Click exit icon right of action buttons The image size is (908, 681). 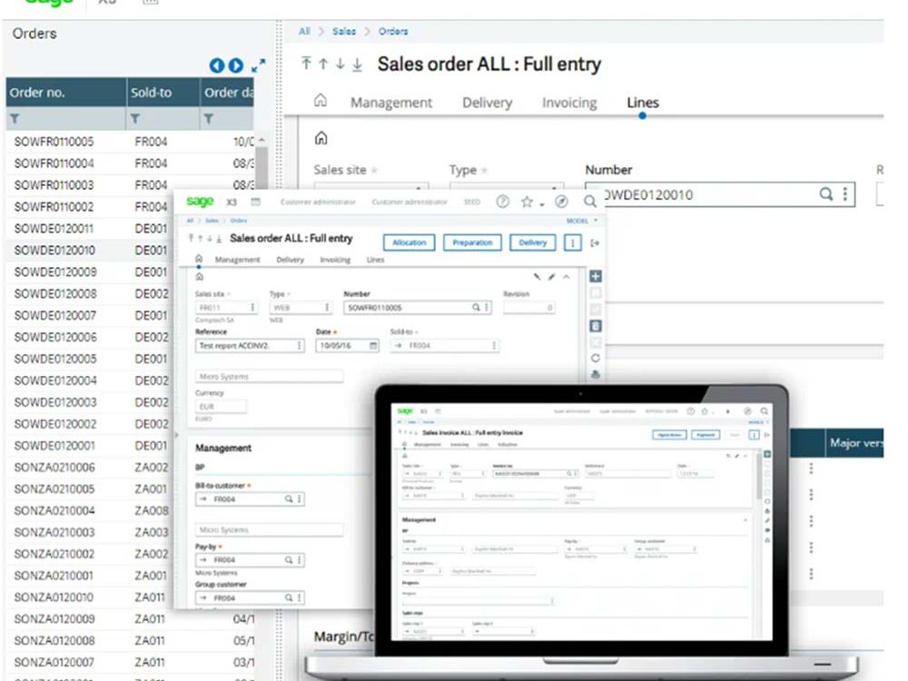click(x=595, y=243)
